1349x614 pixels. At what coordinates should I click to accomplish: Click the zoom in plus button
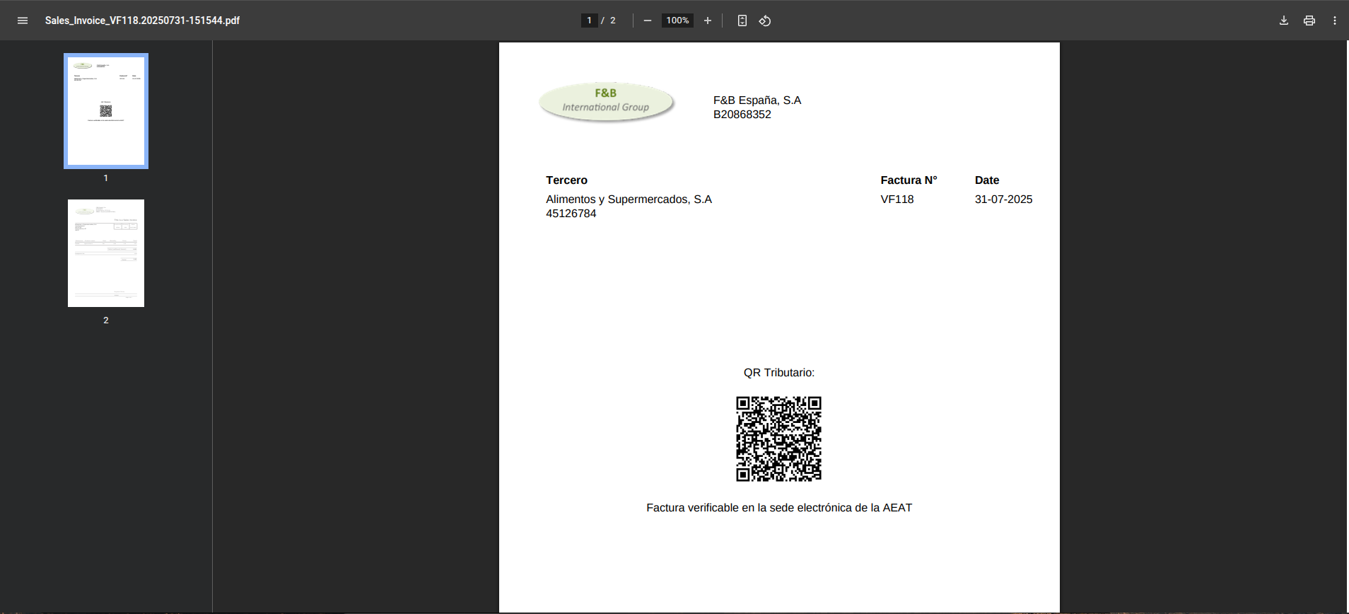[708, 21]
